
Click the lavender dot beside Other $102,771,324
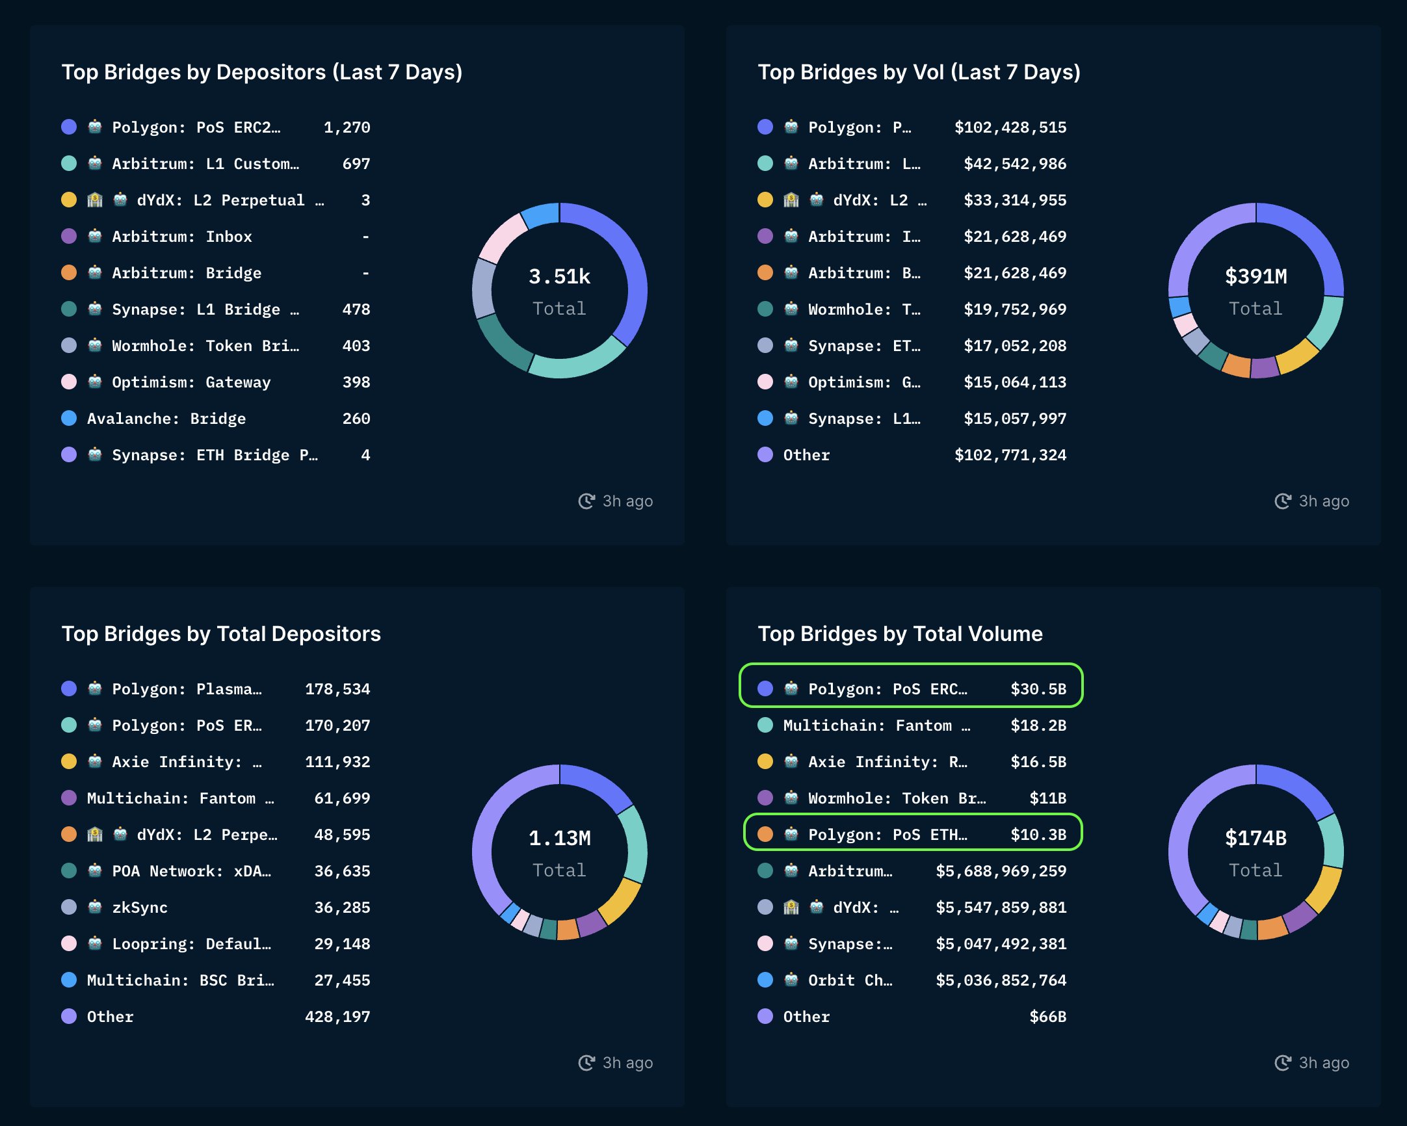click(765, 454)
